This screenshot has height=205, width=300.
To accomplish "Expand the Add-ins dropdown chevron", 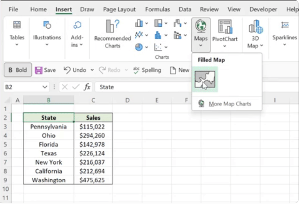I will click(x=81, y=45).
